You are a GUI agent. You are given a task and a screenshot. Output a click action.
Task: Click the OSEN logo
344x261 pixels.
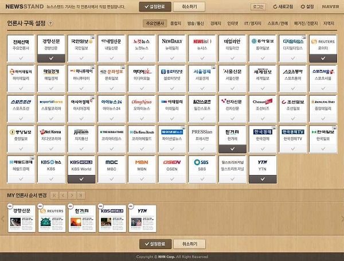172,162
